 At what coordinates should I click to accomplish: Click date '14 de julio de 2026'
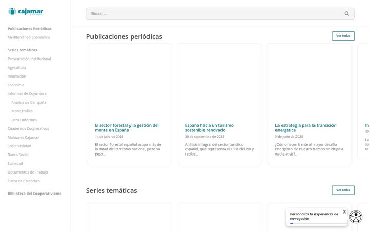109,137
